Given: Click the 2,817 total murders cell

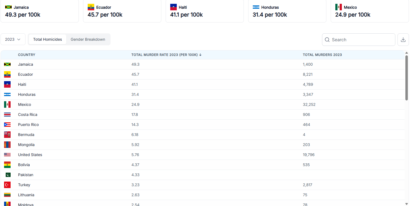Looking at the screenshot, I should tap(308, 185).
